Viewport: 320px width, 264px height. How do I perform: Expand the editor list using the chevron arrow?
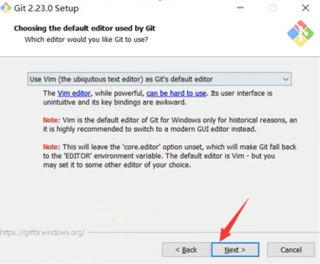[286, 79]
